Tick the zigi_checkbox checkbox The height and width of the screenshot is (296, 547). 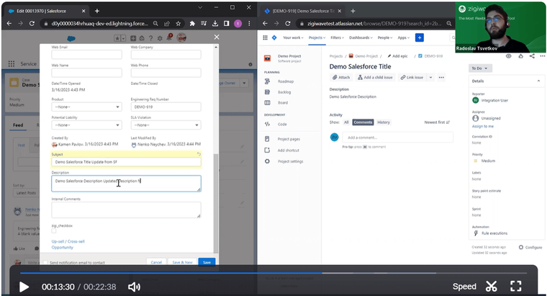[54, 230]
